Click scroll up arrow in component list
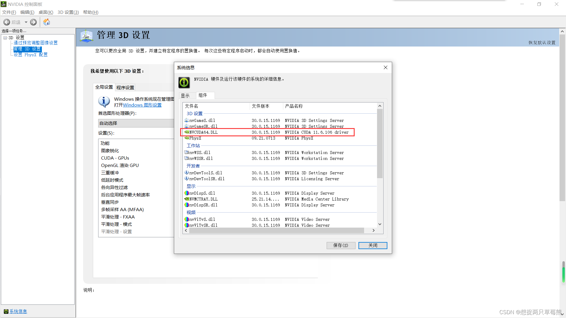 [x=380, y=106]
